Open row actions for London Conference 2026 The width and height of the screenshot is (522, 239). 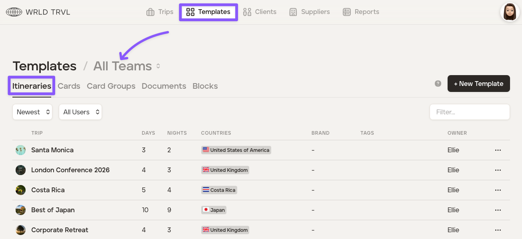tap(498, 170)
